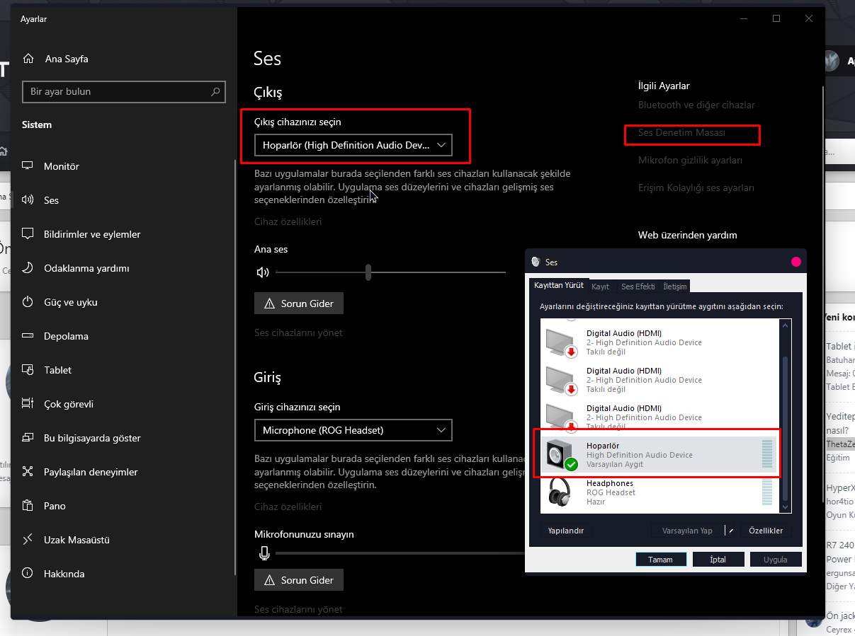
Task: Open Varsayılan Yap dropdown arrow
Action: [x=730, y=531]
